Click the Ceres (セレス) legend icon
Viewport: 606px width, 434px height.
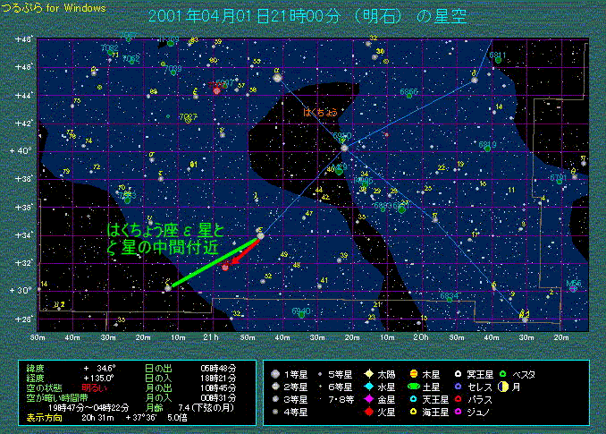tap(458, 386)
